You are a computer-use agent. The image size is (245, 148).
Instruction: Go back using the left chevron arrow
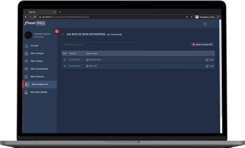pos(63,34)
